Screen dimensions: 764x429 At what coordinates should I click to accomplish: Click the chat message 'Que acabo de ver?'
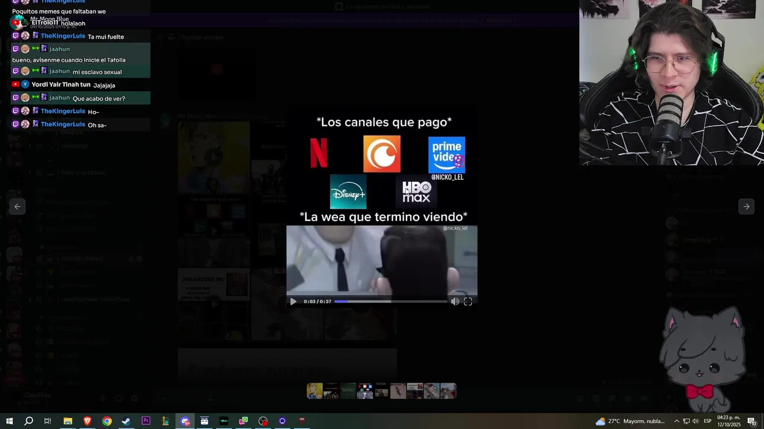point(98,98)
